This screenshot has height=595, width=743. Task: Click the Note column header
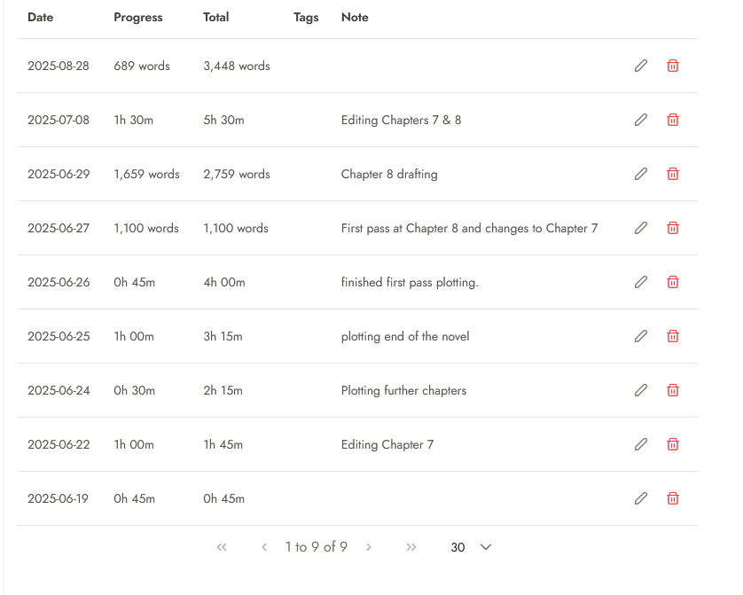click(x=355, y=17)
